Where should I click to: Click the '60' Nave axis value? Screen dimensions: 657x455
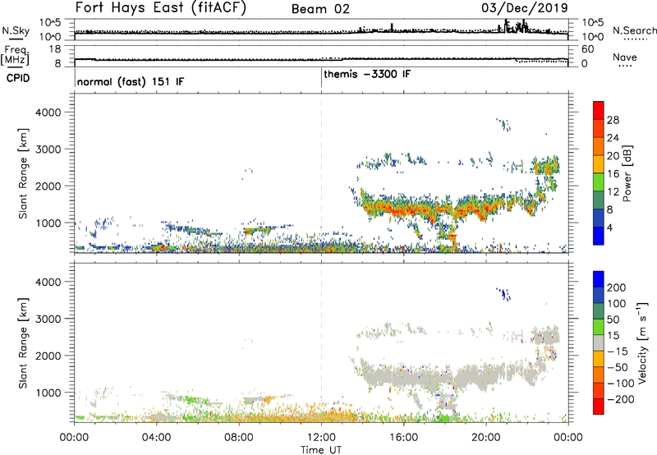587,49
